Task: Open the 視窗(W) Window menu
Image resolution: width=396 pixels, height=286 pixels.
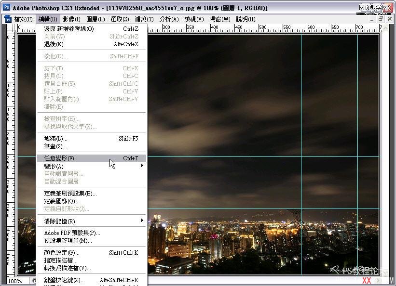Action: 220,19
